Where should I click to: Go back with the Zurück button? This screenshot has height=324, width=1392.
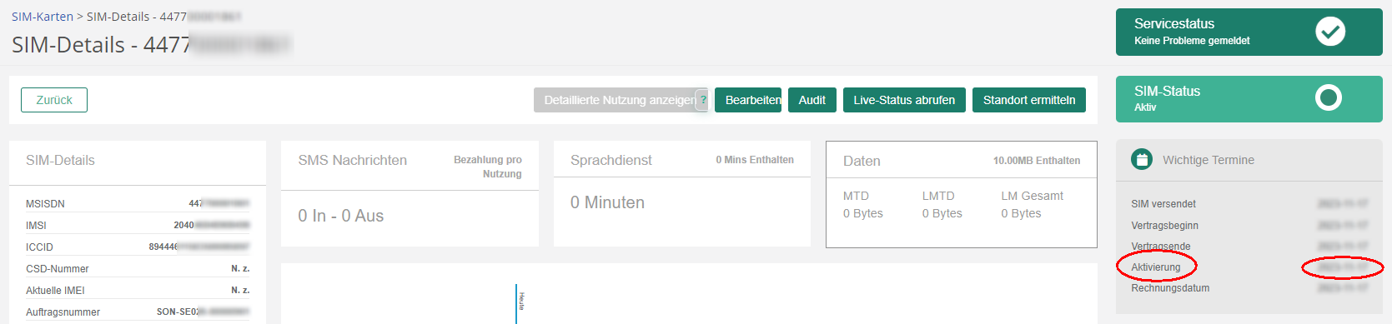pos(54,100)
